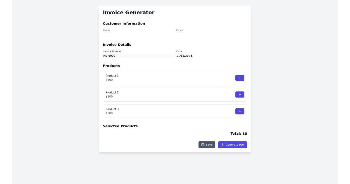Click the floppy disk icon on Save button
350x184 pixels.
tap(203, 145)
